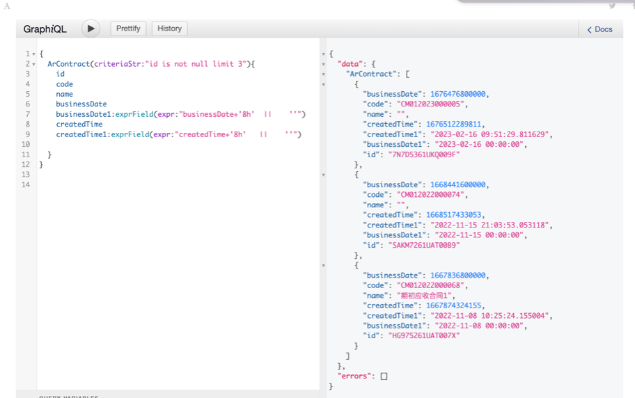The height and width of the screenshot is (398, 635).
Task: Click the "errors" key in the results
Action: 352,376
